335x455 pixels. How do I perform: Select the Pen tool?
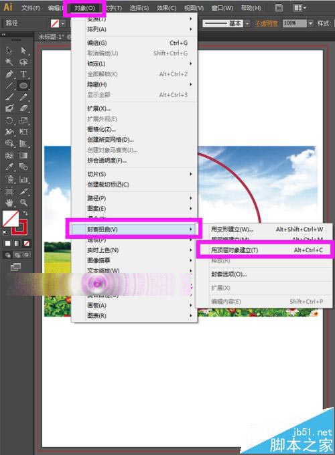[x=9, y=74]
